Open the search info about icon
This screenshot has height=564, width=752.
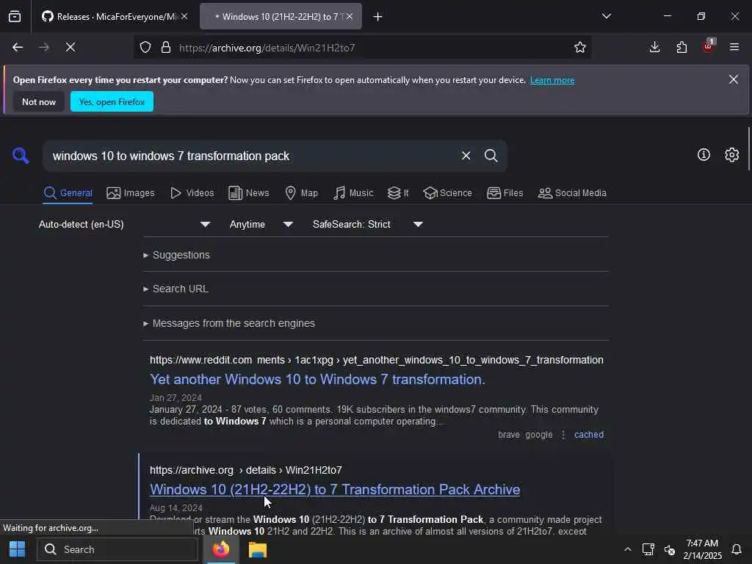(704, 154)
